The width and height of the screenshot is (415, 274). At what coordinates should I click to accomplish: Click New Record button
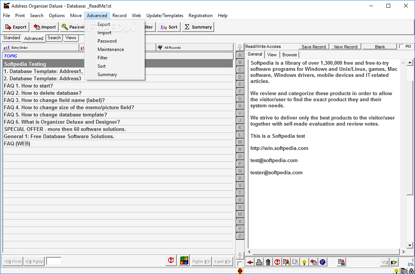(x=346, y=47)
